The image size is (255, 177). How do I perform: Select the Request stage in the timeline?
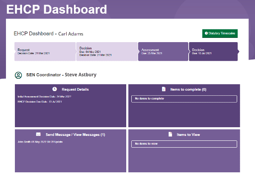click(x=45, y=51)
